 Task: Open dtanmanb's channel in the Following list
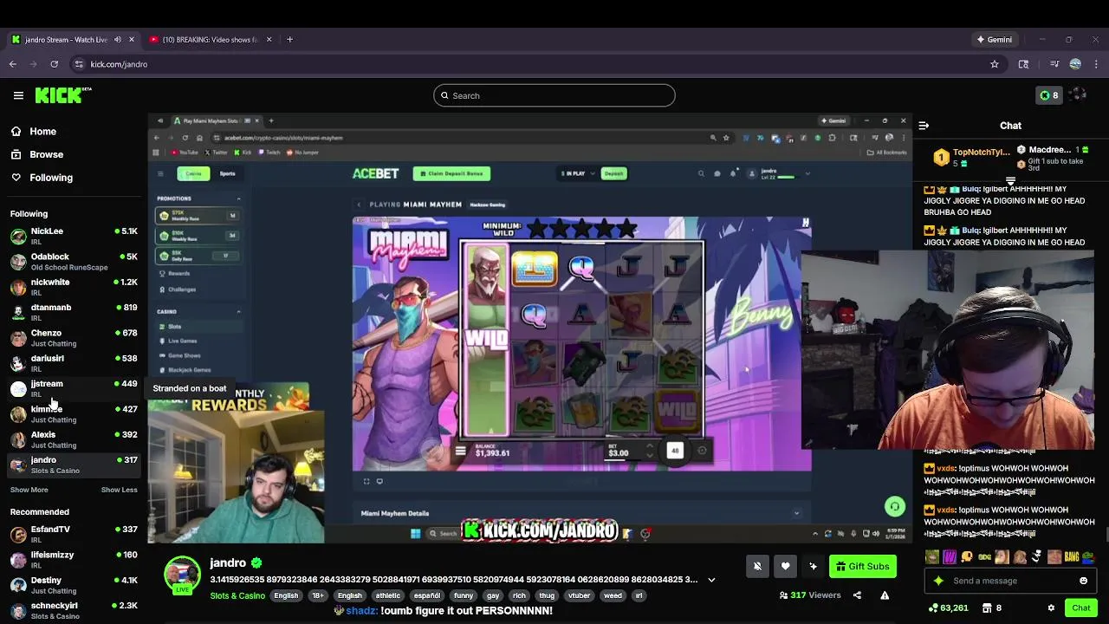74,312
